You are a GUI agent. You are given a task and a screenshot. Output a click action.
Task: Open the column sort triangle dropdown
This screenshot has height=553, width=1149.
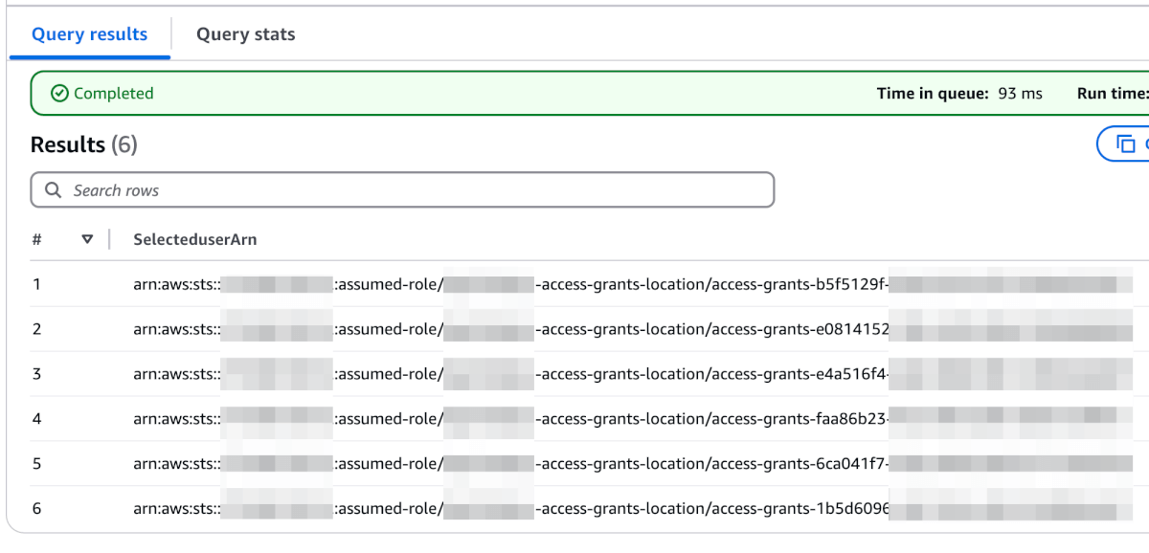(87, 239)
